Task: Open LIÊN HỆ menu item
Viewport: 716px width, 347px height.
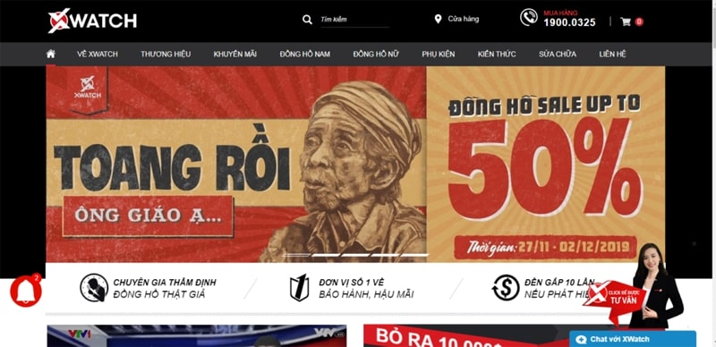Action: 613,54
